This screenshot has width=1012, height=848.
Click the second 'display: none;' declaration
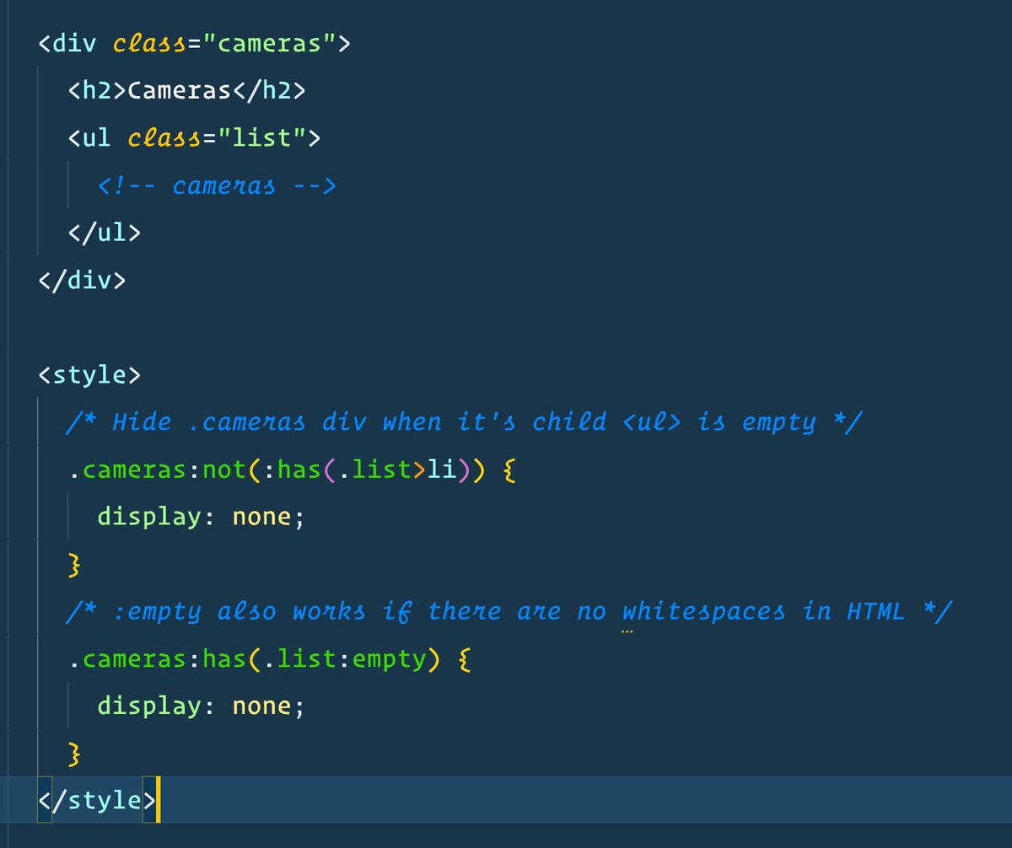pos(200,706)
